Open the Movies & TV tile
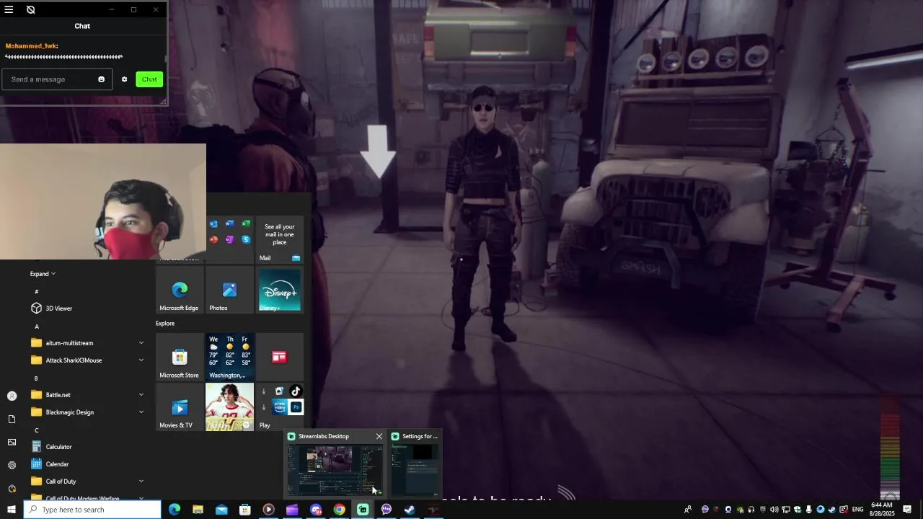 click(x=180, y=407)
